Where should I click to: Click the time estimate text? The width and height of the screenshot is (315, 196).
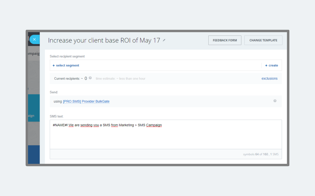tap(121, 79)
